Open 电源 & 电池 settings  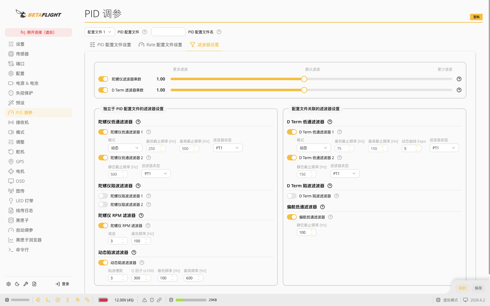click(39, 83)
